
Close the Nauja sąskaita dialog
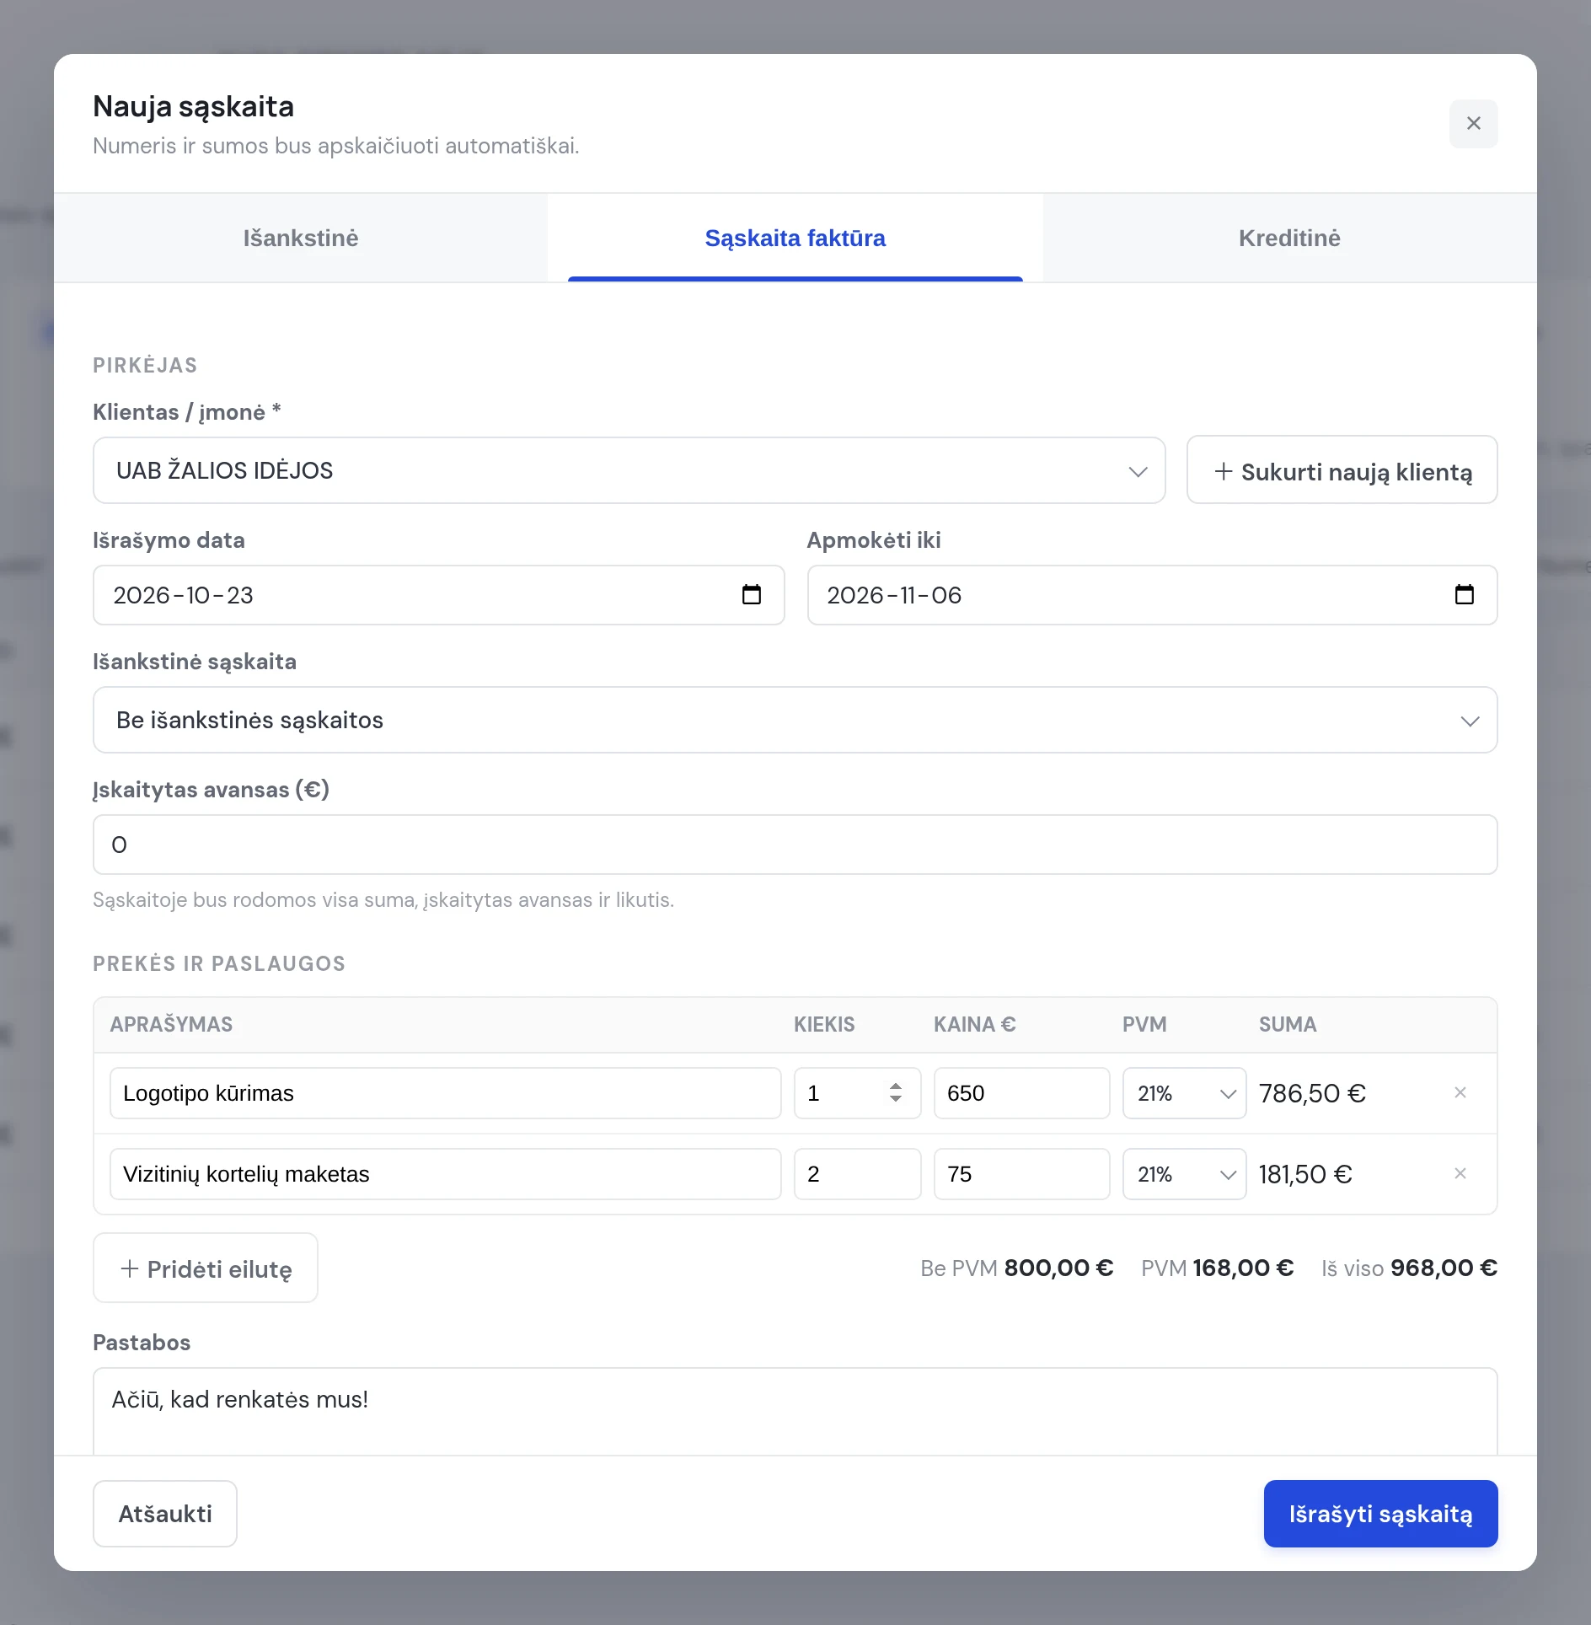[1473, 124]
